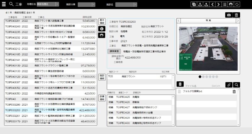Image resolution: width=252 pixels, height=134 pixels.
Task: Open the 基本情報 tab
Action: tap(102, 21)
